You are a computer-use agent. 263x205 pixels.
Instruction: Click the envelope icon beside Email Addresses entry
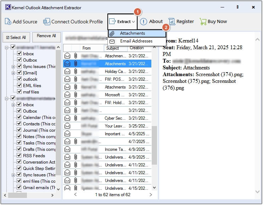(x=112, y=41)
